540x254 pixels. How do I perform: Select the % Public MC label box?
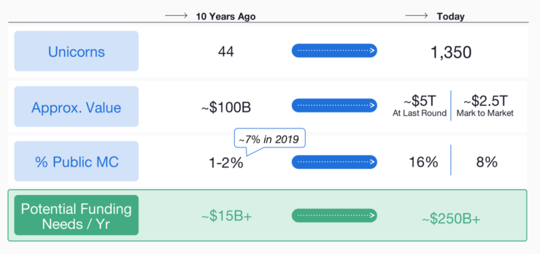click(x=77, y=161)
